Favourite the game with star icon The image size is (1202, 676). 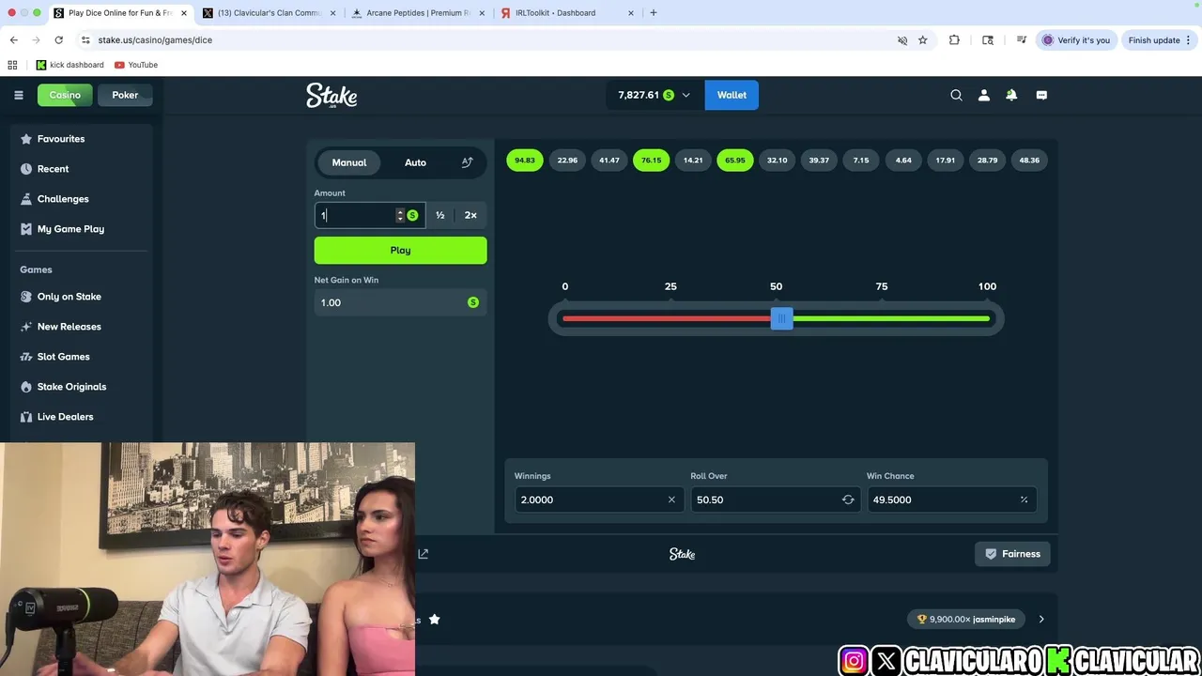point(434,620)
